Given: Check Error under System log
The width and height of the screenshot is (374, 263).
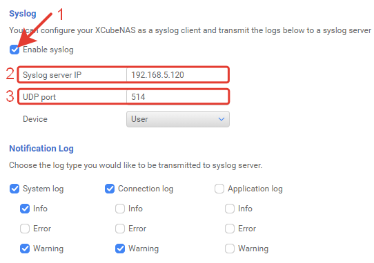Looking at the screenshot, I should pos(25,229).
